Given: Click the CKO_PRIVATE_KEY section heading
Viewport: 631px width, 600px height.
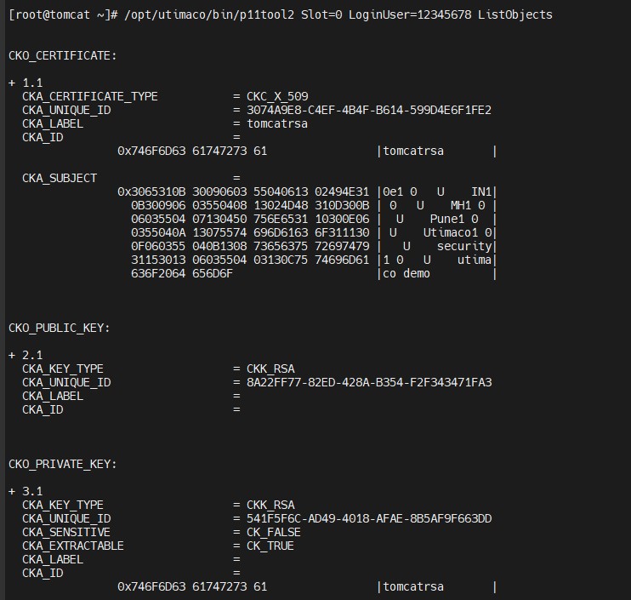Looking at the screenshot, I should coord(62,464).
